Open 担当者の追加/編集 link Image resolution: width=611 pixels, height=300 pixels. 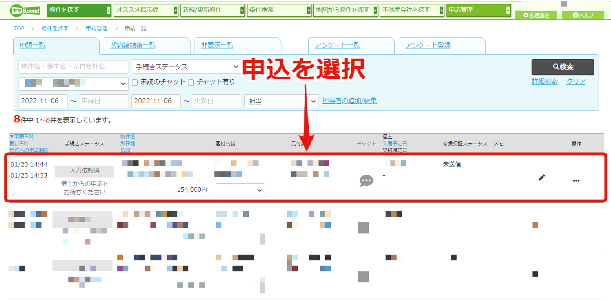pyautogui.click(x=349, y=100)
